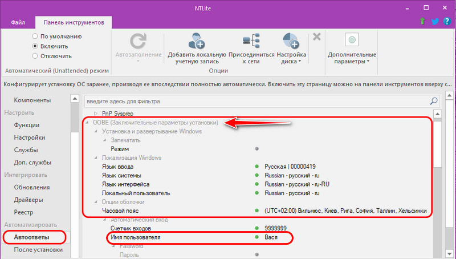
Task: Click the UTC+02:00 time zone value
Action: click(345, 211)
